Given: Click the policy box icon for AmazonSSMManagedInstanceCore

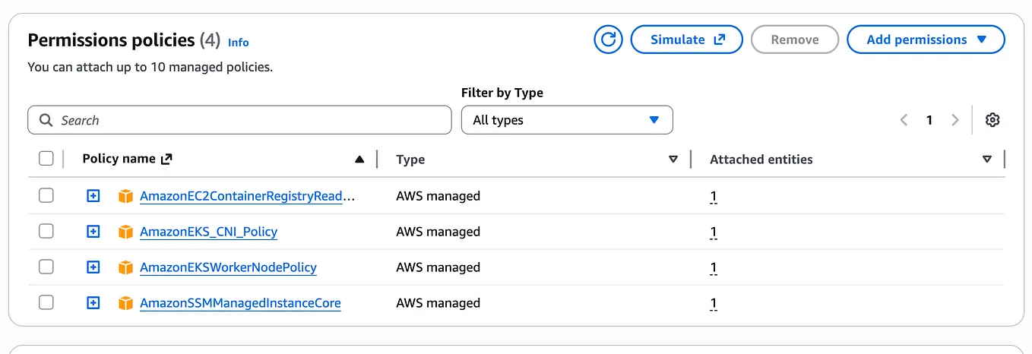Looking at the screenshot, I should (126, 303).
